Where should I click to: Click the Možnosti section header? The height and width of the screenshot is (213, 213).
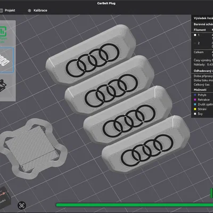coord(200,90)
